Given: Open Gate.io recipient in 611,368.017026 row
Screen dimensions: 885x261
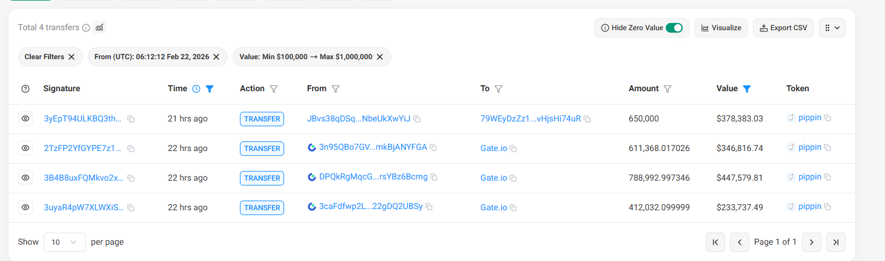Looking at the screenshot, I should 494,148.
